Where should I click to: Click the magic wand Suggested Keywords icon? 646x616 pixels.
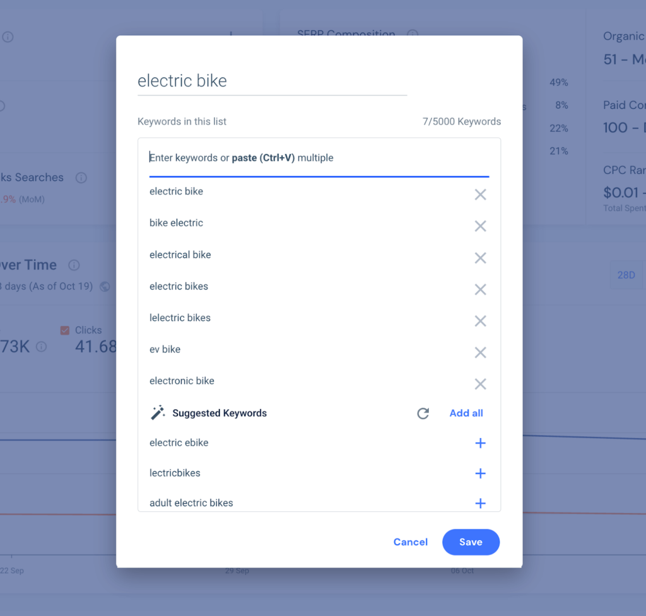(157, 413)
